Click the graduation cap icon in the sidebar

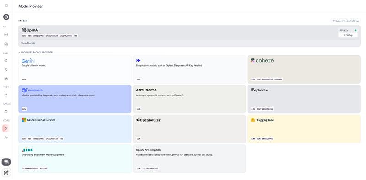click(6, 162)
